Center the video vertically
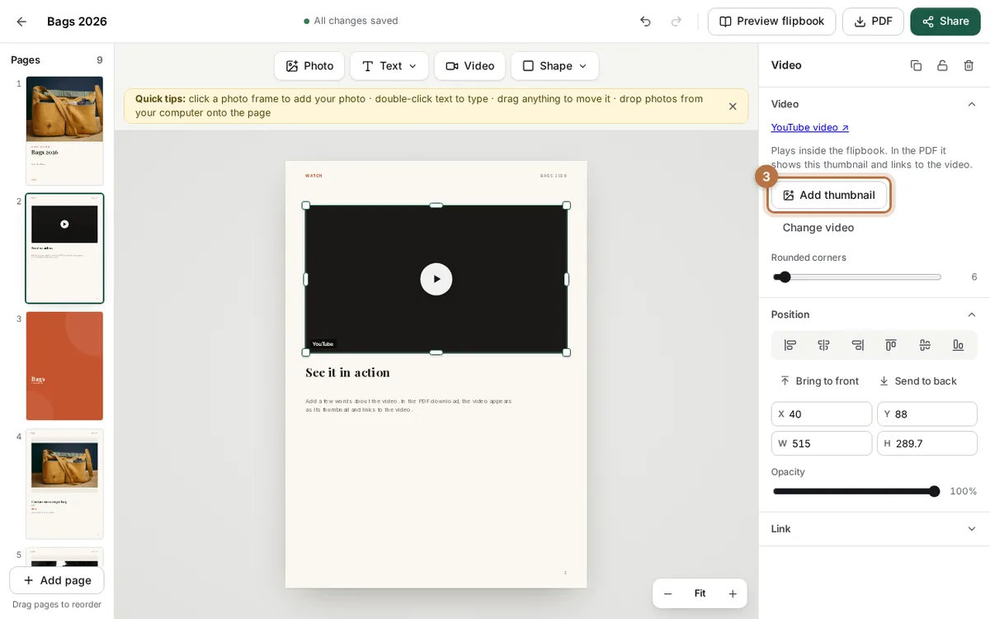Screen dimensions: 990x619 click(x=925, y=345)
